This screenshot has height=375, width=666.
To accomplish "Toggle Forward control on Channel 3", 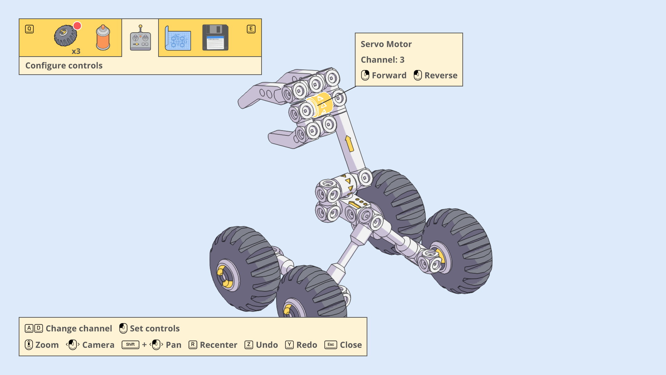I will coord(383,75).
